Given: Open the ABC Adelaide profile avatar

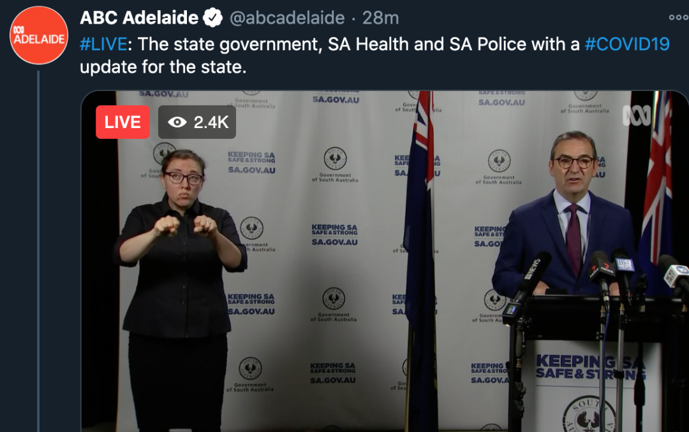Looking at the screenshot, I should tap(39, 35).
